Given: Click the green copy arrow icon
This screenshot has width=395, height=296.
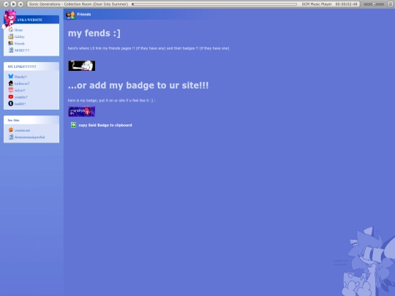Looking at the screenshot, I should (73, 125).
